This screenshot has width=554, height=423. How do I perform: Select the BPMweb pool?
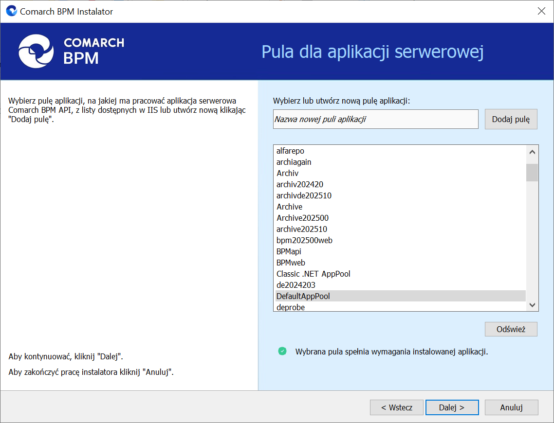(401, 263)
